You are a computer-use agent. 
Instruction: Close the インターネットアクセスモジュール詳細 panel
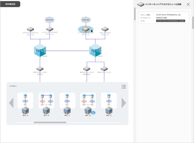pyautogui.click(x=188, y=4)
